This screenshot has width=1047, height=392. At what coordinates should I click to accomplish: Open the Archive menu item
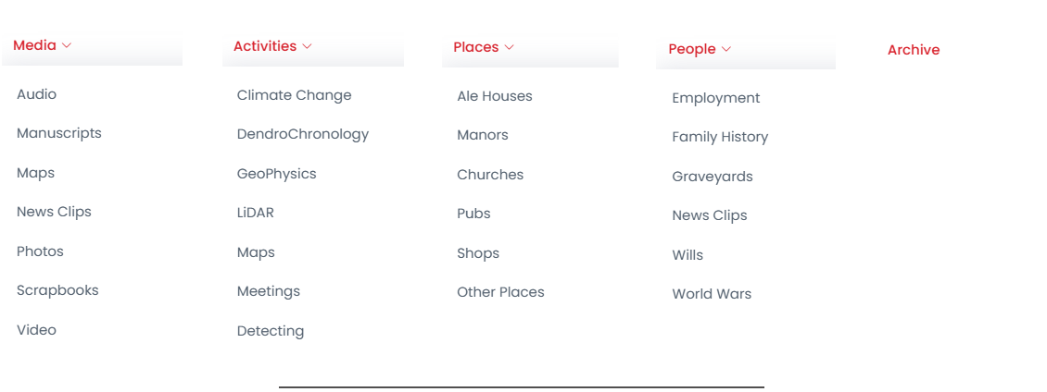[913, 50]
